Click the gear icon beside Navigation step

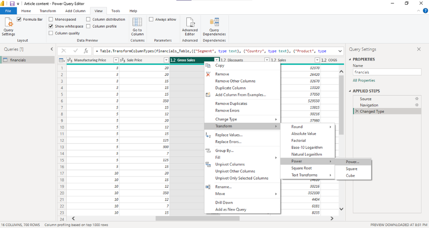(416, 105)
